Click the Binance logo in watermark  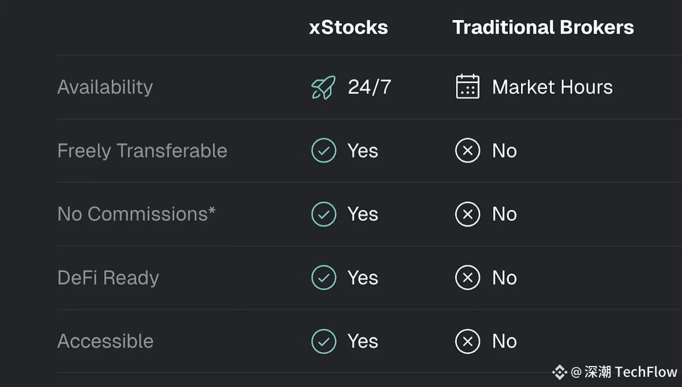pos(560,372)
